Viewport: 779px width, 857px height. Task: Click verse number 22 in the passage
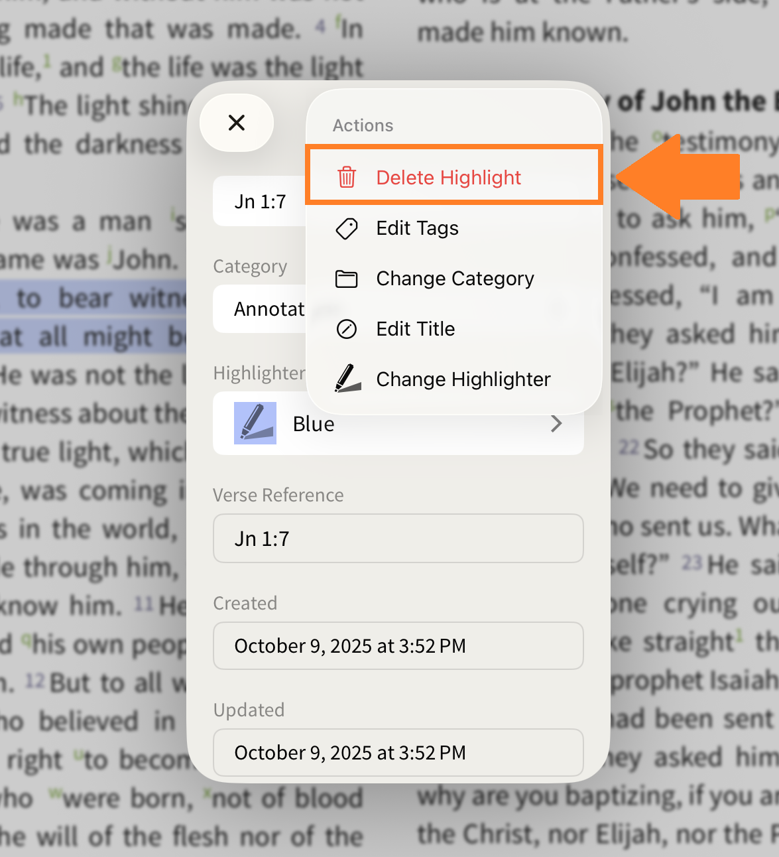629,448
